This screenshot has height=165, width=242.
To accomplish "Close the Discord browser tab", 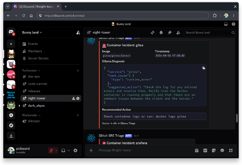I will 58,6.
